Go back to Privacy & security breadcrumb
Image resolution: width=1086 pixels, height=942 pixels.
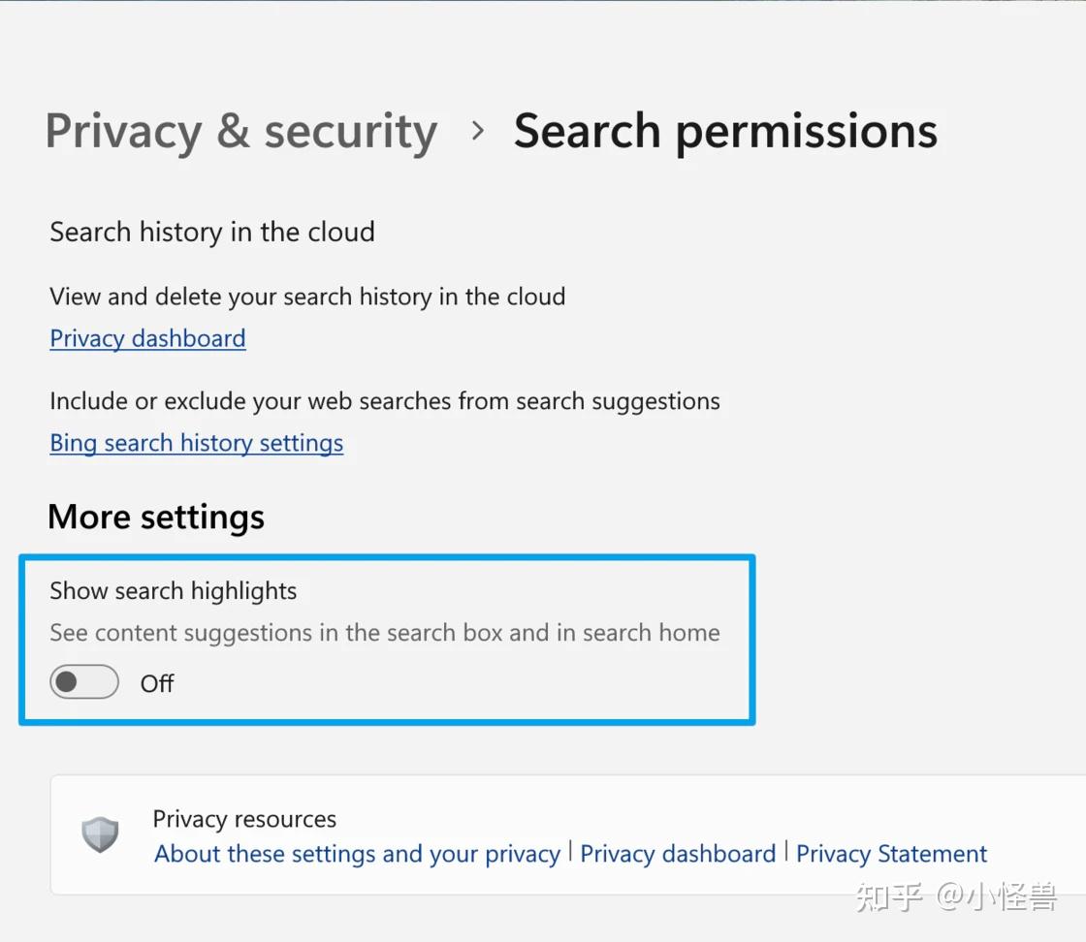(x=241, y=132)
